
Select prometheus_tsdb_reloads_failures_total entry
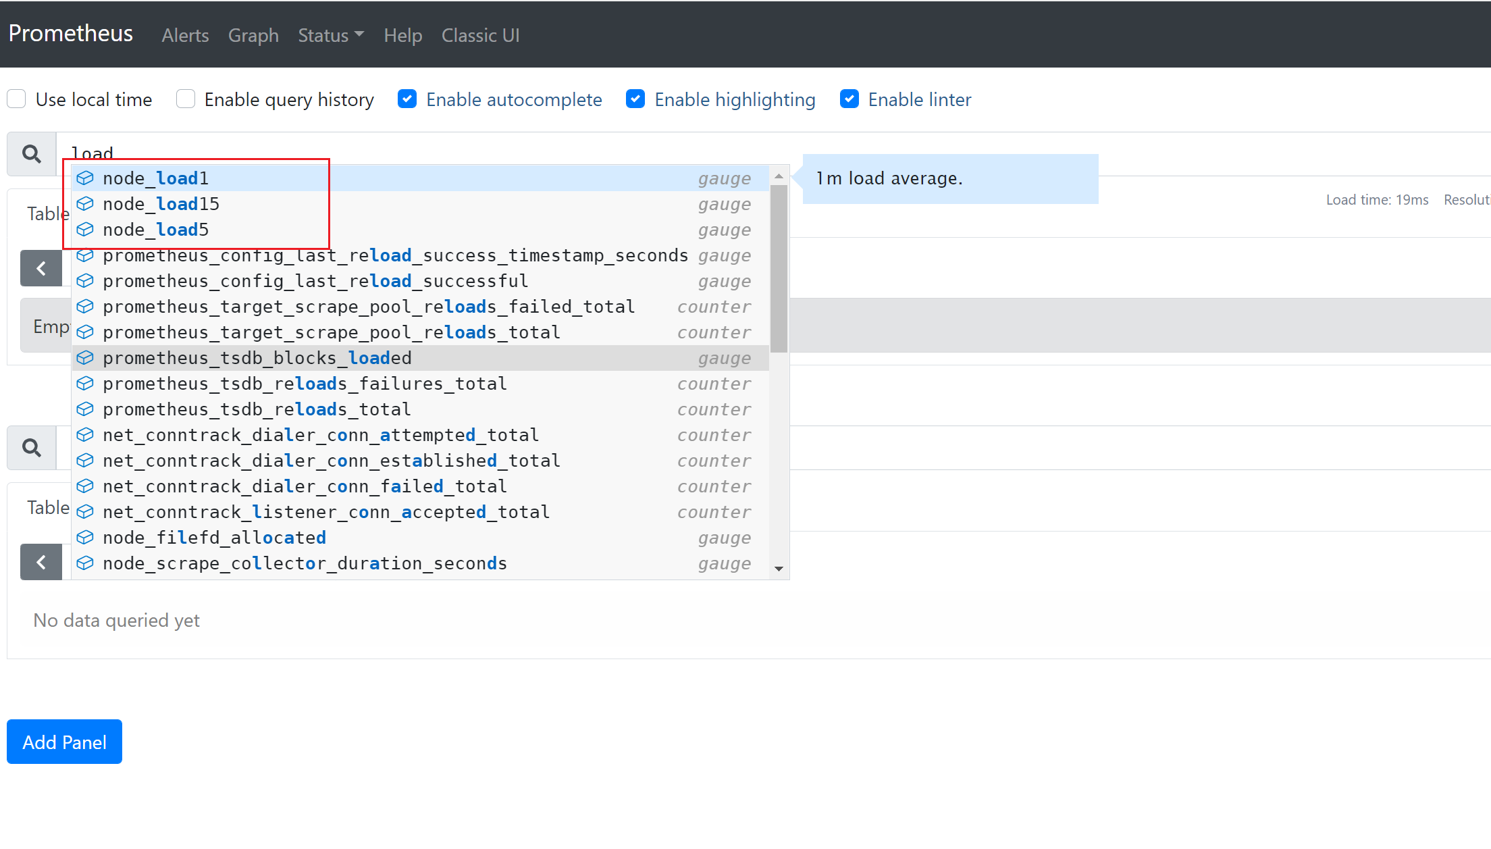pyautogui.click(x=420, y=384)
